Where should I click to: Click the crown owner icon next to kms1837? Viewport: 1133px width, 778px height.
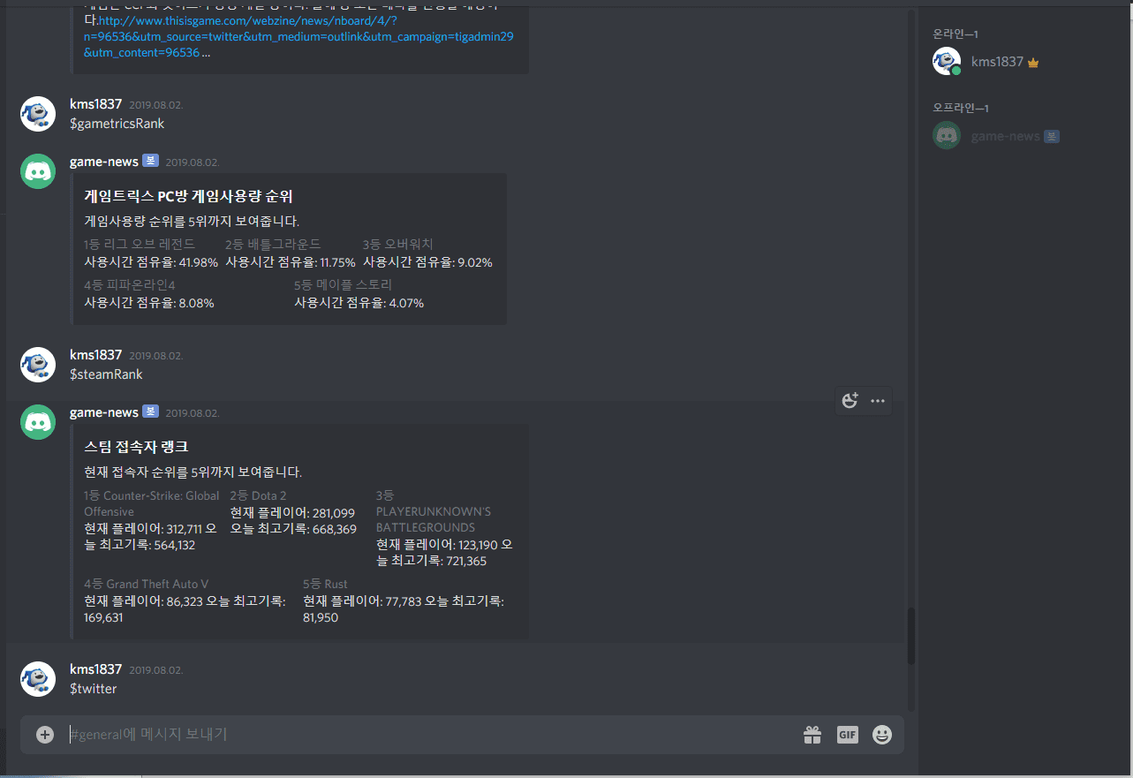pos(1033,63)
